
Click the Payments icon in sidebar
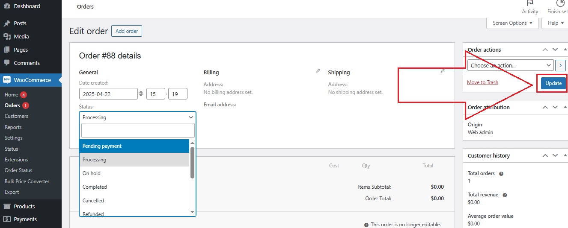(7, 219)
